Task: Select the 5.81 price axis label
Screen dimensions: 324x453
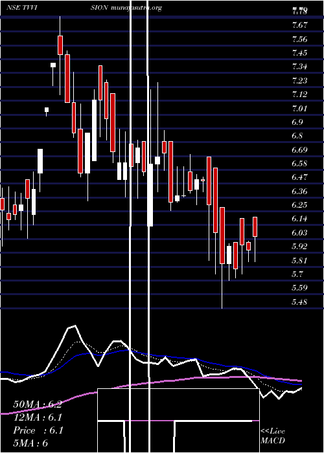Action: click(x=299, y=260)
